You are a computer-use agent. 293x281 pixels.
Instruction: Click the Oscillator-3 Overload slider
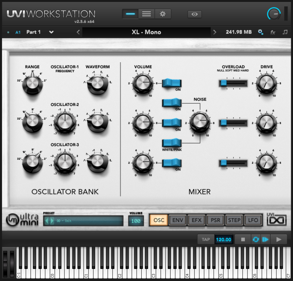point(233,163)
